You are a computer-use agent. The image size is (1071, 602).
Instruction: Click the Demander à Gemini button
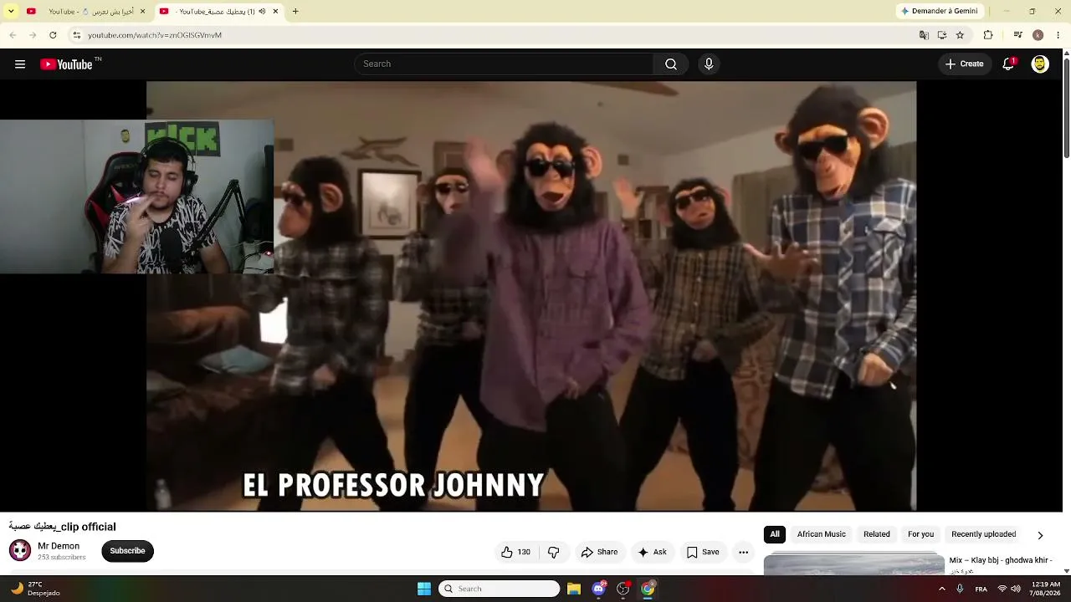940,11
